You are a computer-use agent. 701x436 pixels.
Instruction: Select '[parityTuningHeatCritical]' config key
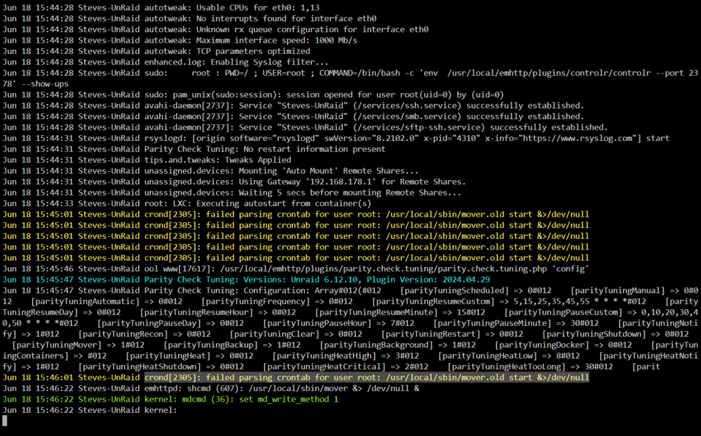324,367
